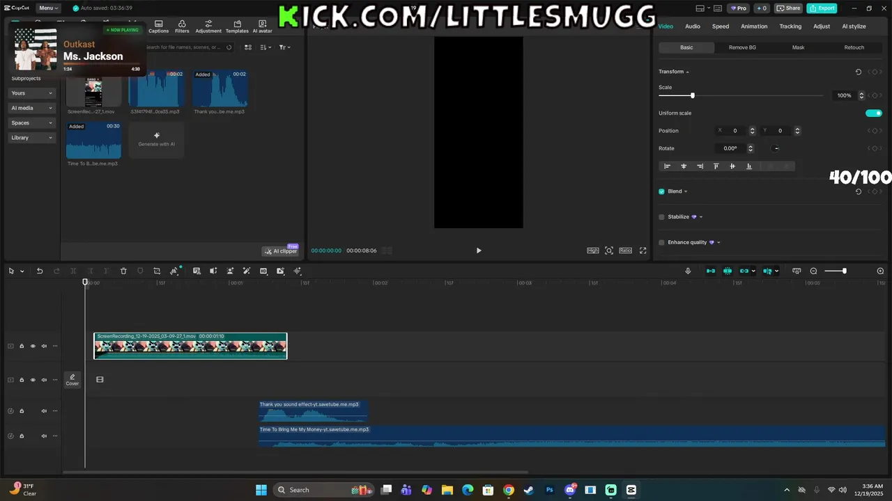Select the Remove BG sub-tab
The image size is (892, 501).
[x=742, y=47]
